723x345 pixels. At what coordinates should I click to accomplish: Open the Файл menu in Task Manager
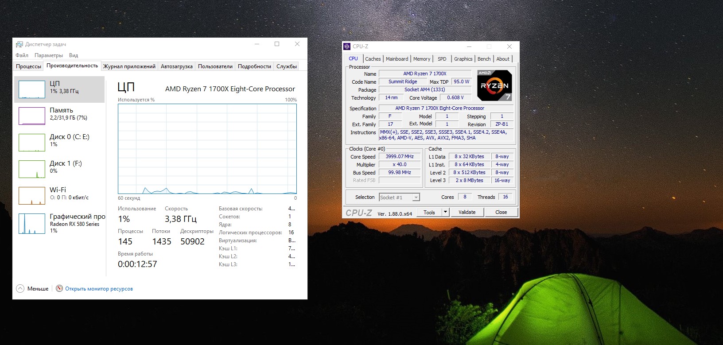22,55
